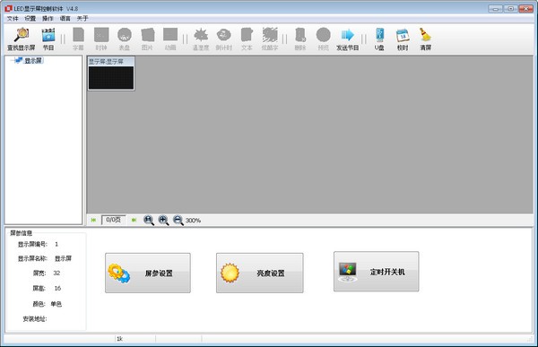Minimize the LED control software window
538x347 pixels.
(495, 9)
